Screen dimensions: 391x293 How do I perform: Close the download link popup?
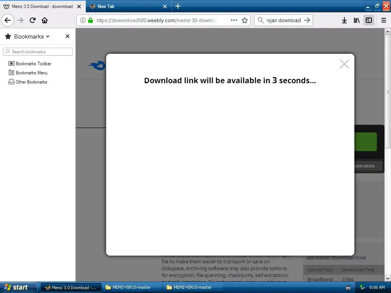coord(344,64)
